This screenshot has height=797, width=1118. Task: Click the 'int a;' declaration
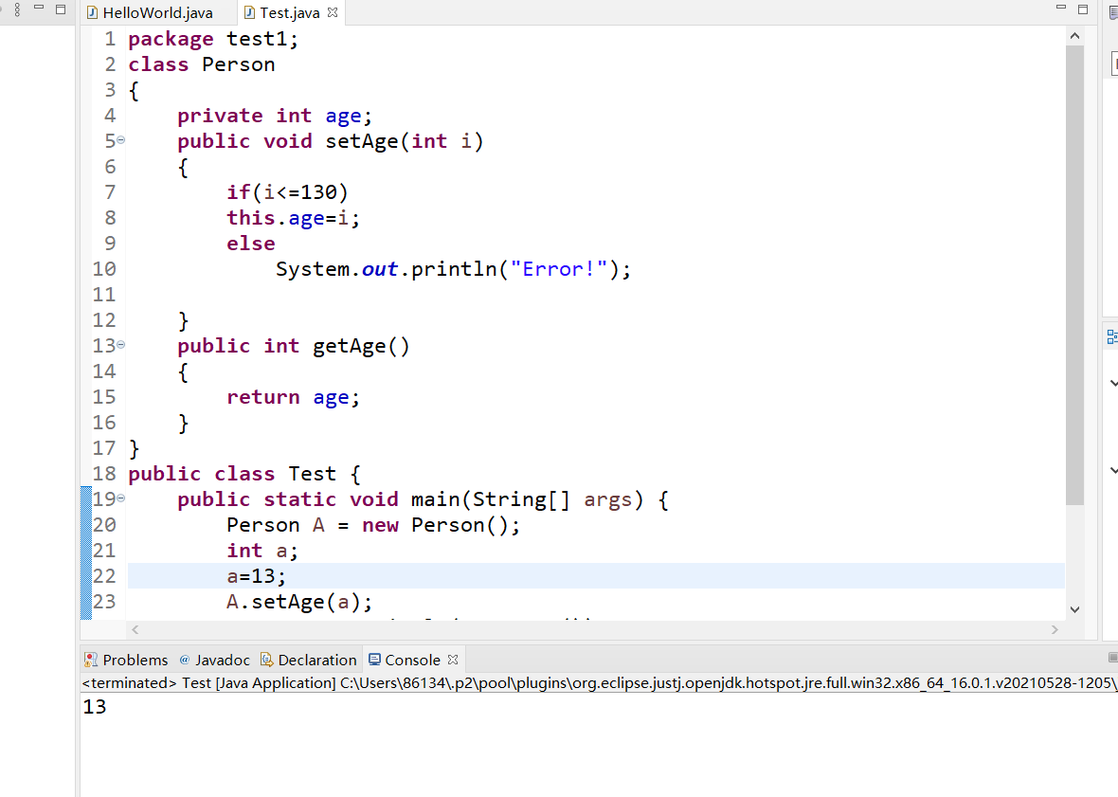tap(262, 551)
